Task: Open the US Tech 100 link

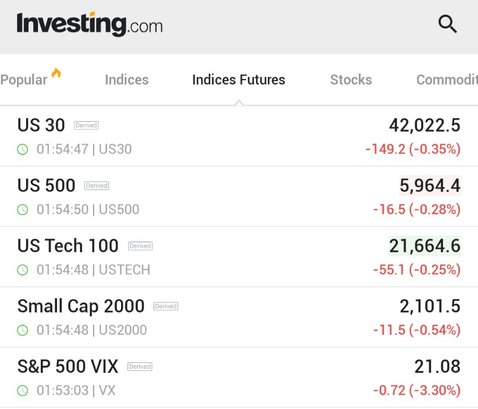Action: (x=68, y=246)
